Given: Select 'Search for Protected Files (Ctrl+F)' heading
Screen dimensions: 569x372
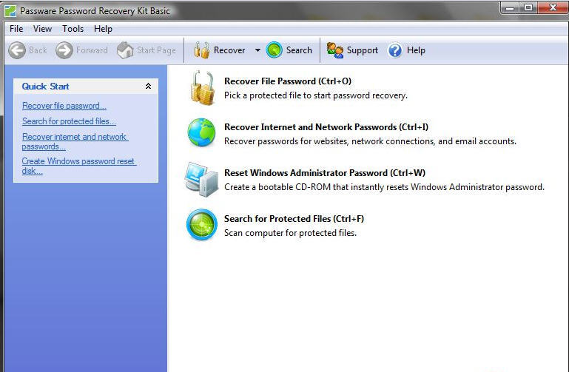Looking at the screenshot, I should pyautogui.click(x=294, y=219).
